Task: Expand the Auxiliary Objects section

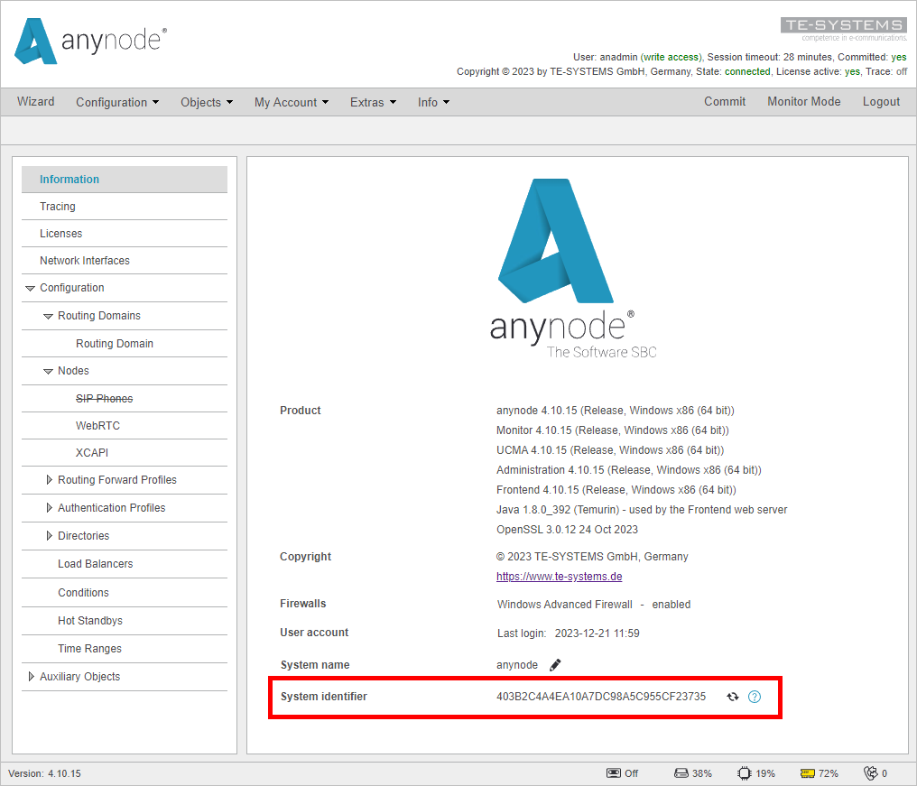Action: [31, 676]
